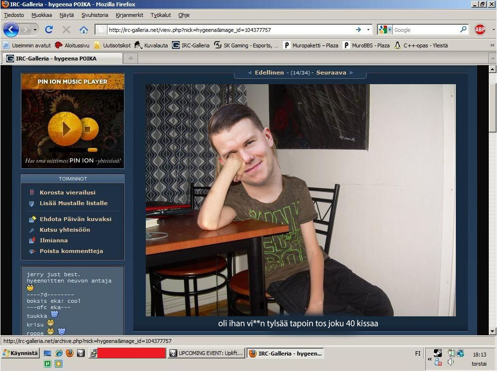Click the URL address field
This screenshot has height=371, width=497.
pos(228,30)
